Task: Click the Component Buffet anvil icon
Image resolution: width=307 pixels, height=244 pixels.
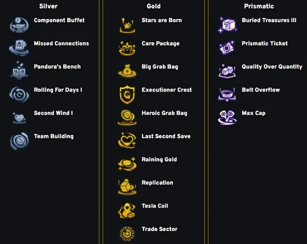Action: pos(18,25)
